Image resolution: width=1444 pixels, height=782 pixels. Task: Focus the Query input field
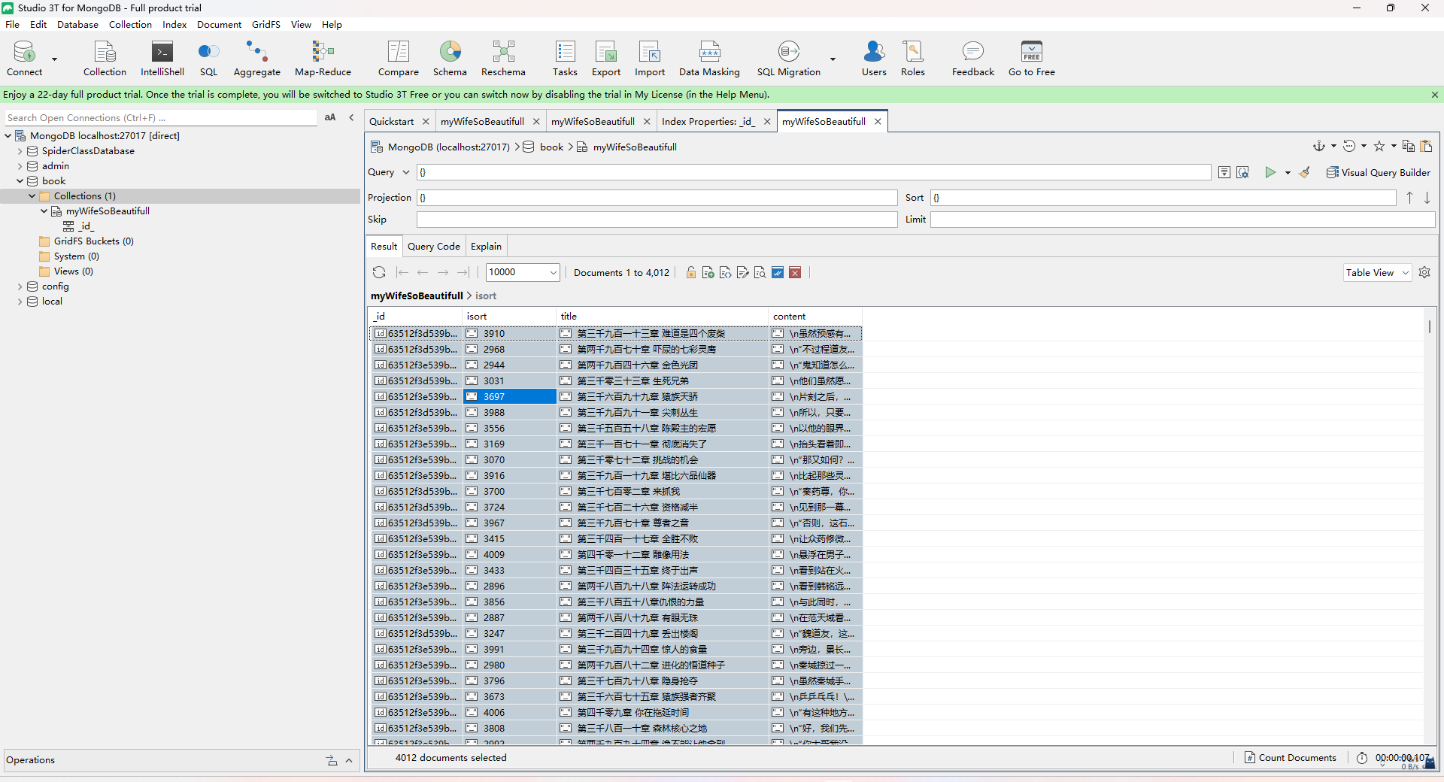point(814,172)
